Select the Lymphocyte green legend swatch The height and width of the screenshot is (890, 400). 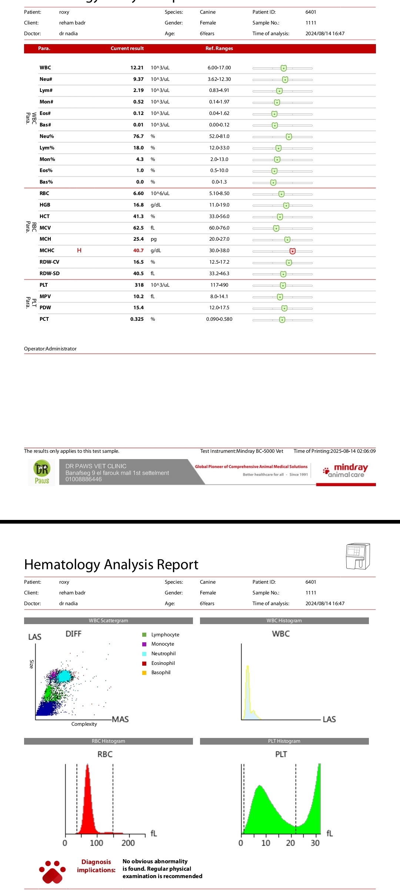click(x=144, y=635)
